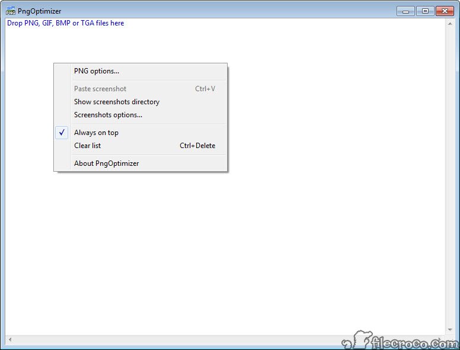Open Screenshots options dialog
This screenshot has width=460, height=350.
[140, 115]
